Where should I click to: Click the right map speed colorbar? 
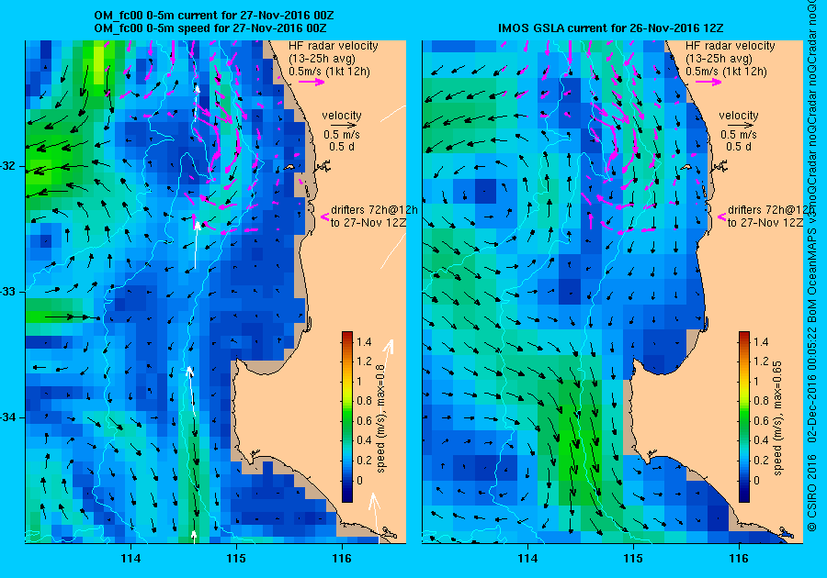click(744, 417)
